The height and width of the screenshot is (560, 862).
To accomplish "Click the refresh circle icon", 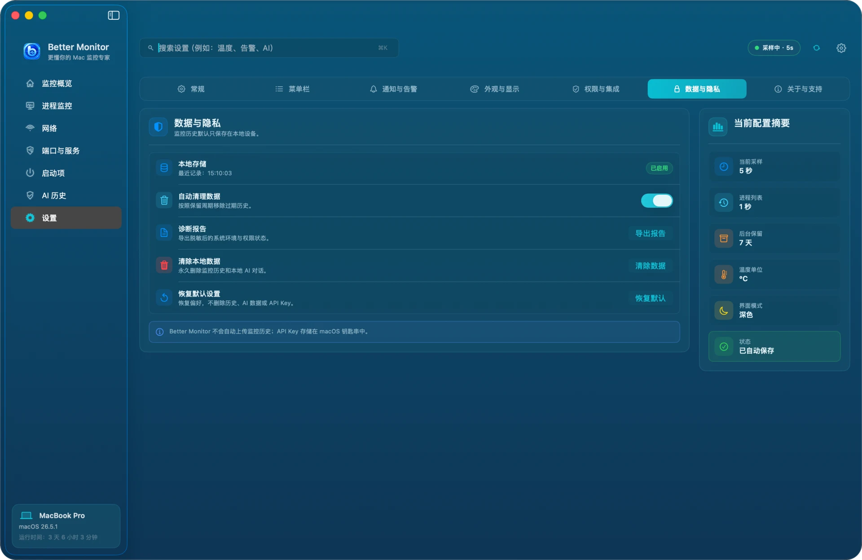I will (817, 48).
